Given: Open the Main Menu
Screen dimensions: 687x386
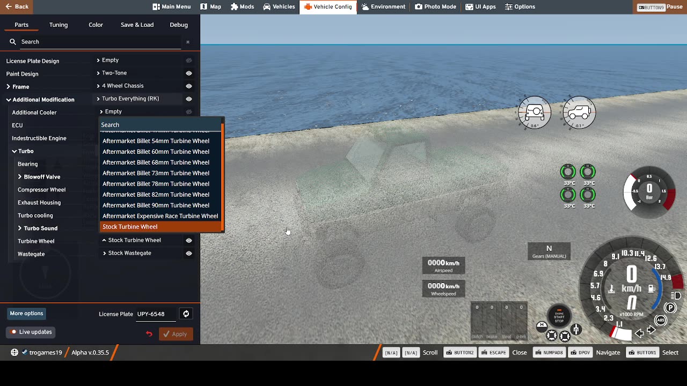Looking at the screenshot, I should click(x=171, y=6).
